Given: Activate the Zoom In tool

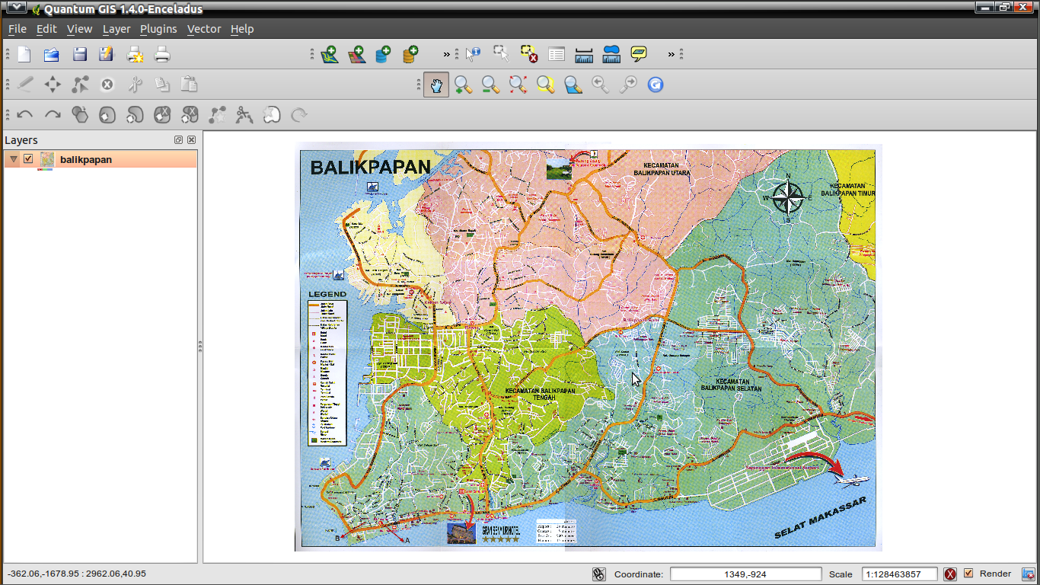Looking at the screenshot, I should 463,84.
